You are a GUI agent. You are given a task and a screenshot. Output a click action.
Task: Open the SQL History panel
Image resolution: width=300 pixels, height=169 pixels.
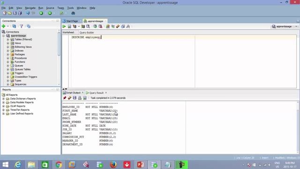(x=123, y=26)
